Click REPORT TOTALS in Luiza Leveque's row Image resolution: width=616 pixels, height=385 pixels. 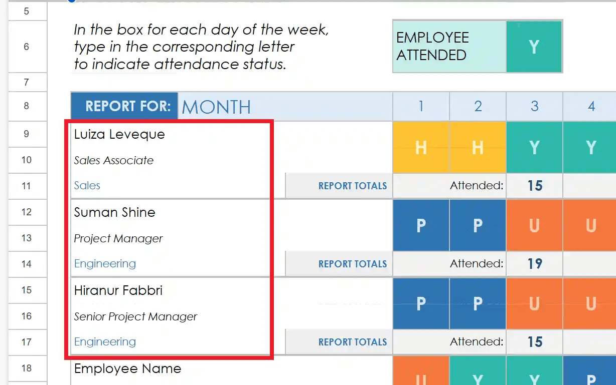pyautogui.click(x=352, y=185)
